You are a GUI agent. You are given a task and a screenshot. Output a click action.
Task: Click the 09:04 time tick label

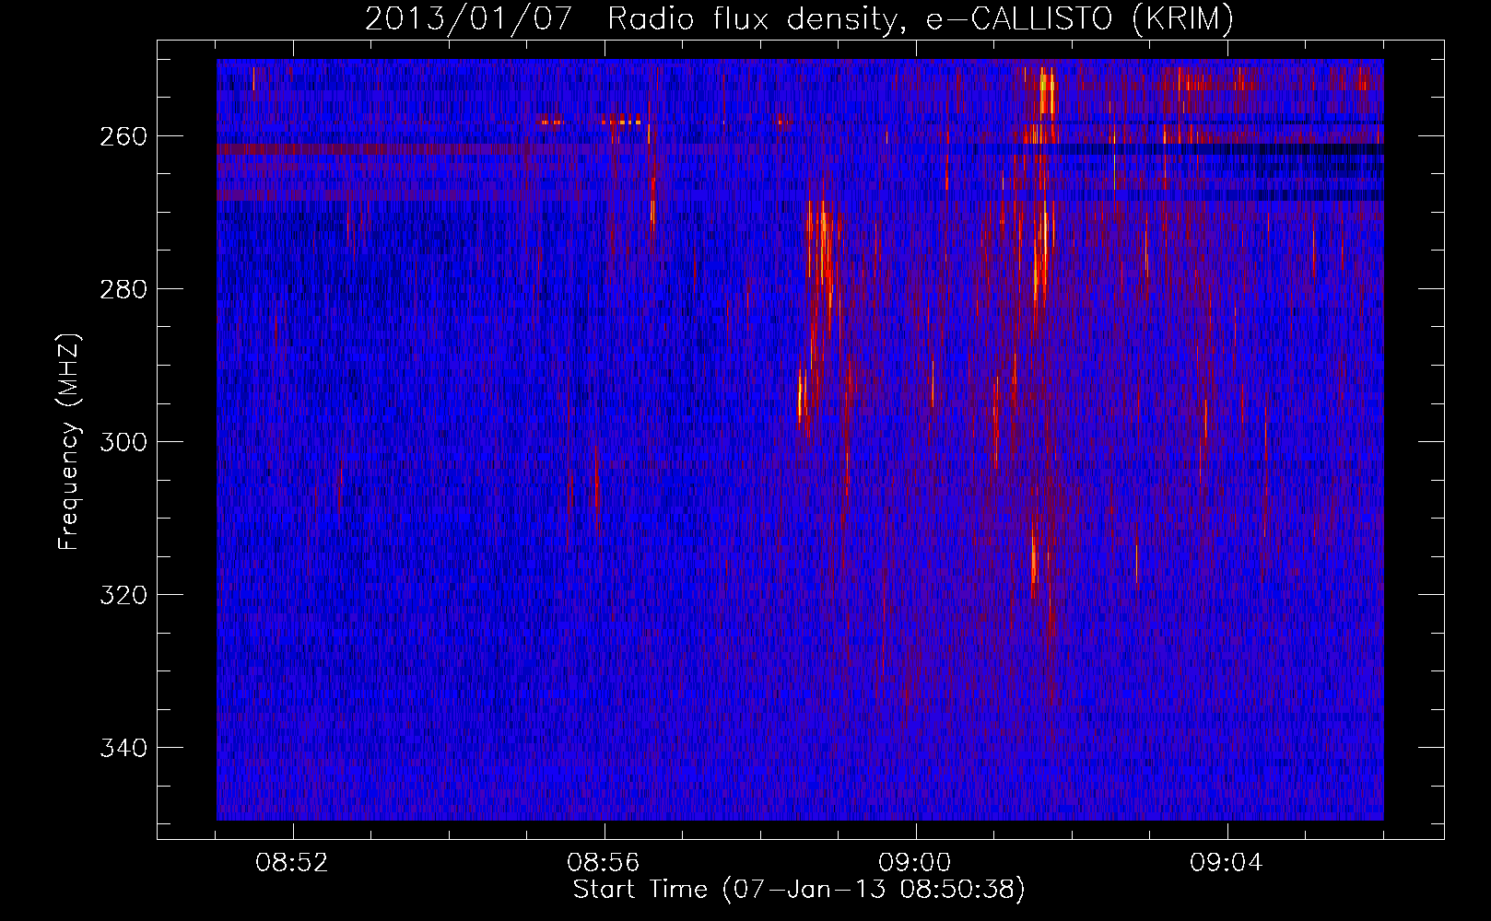pos(1227,863)
